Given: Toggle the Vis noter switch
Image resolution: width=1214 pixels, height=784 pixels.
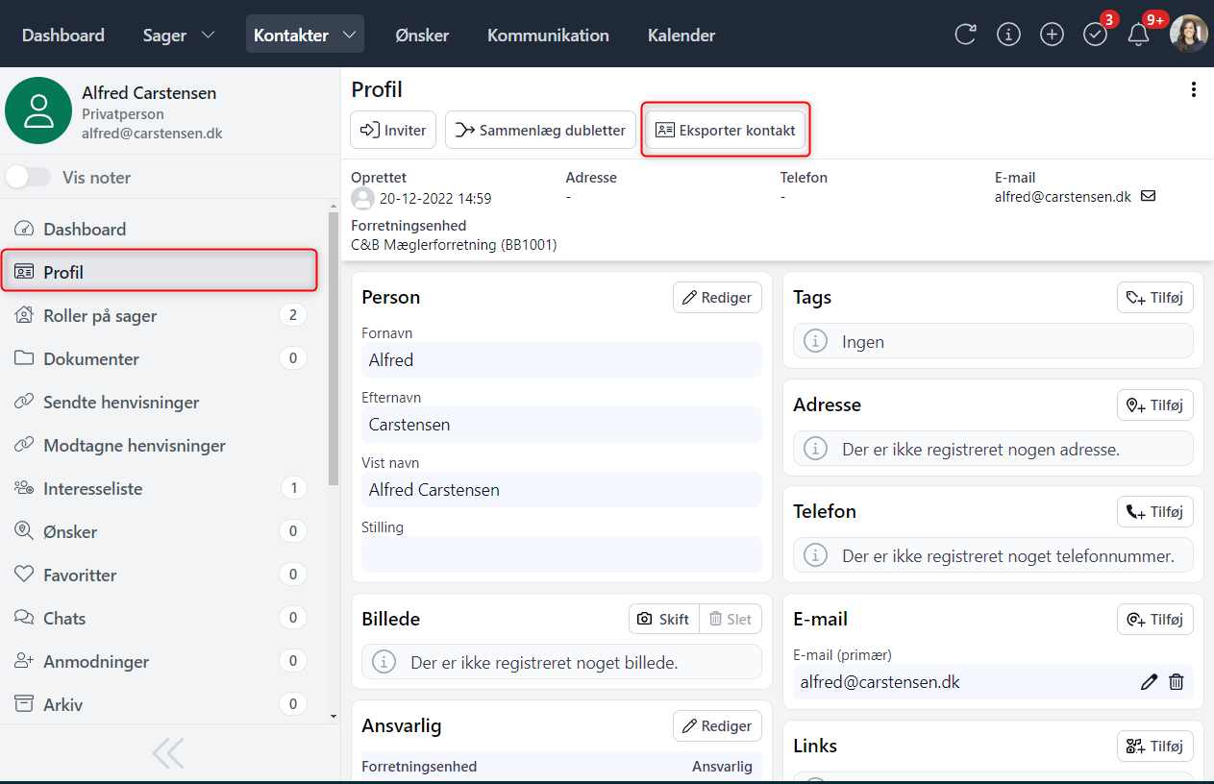Looking at the screenshot, I should pos(29,178).
